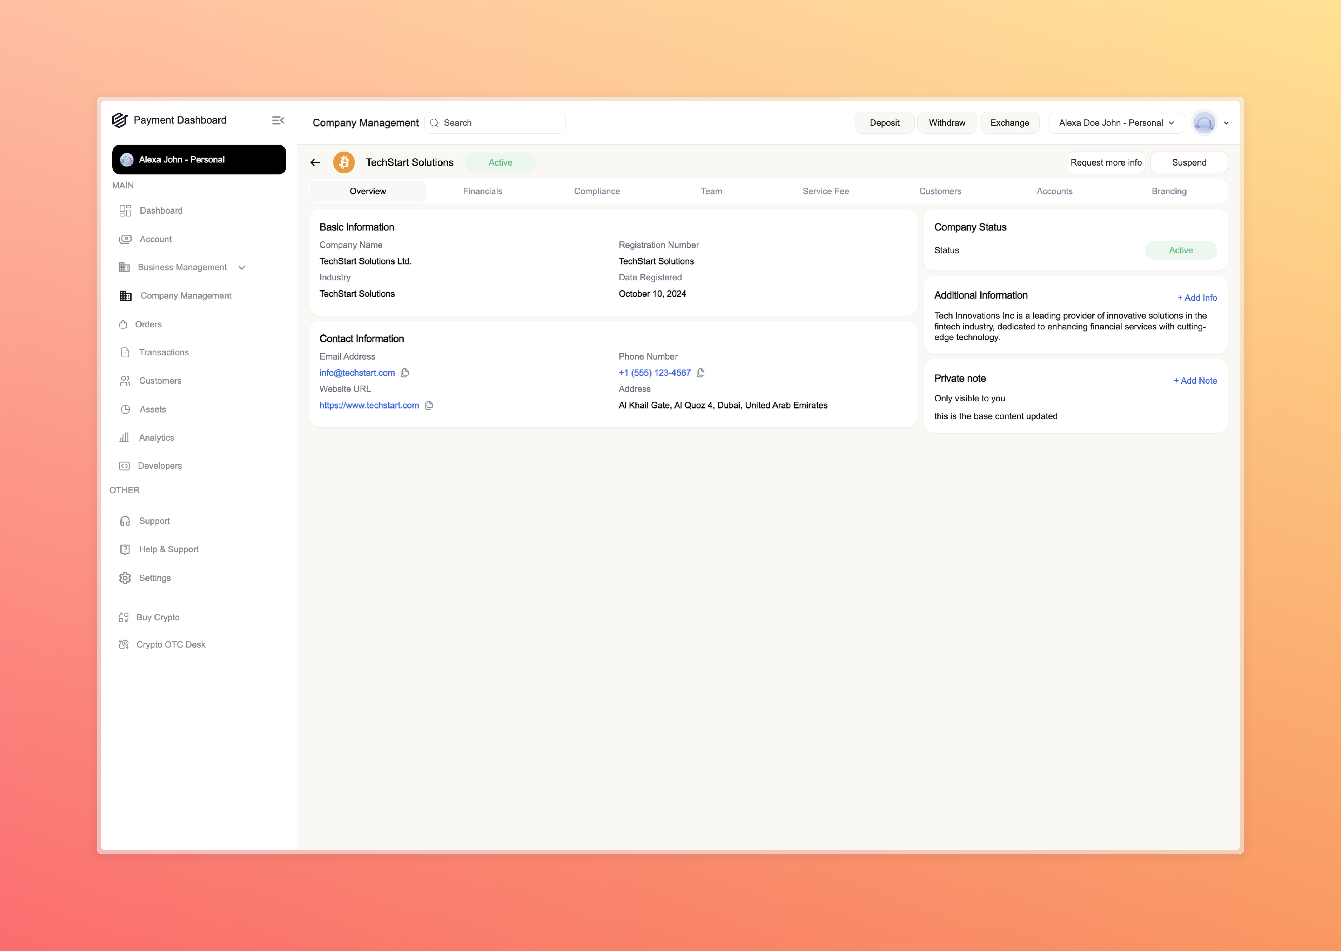Open Dashboard in the sidebar

(x=161, y=211)
